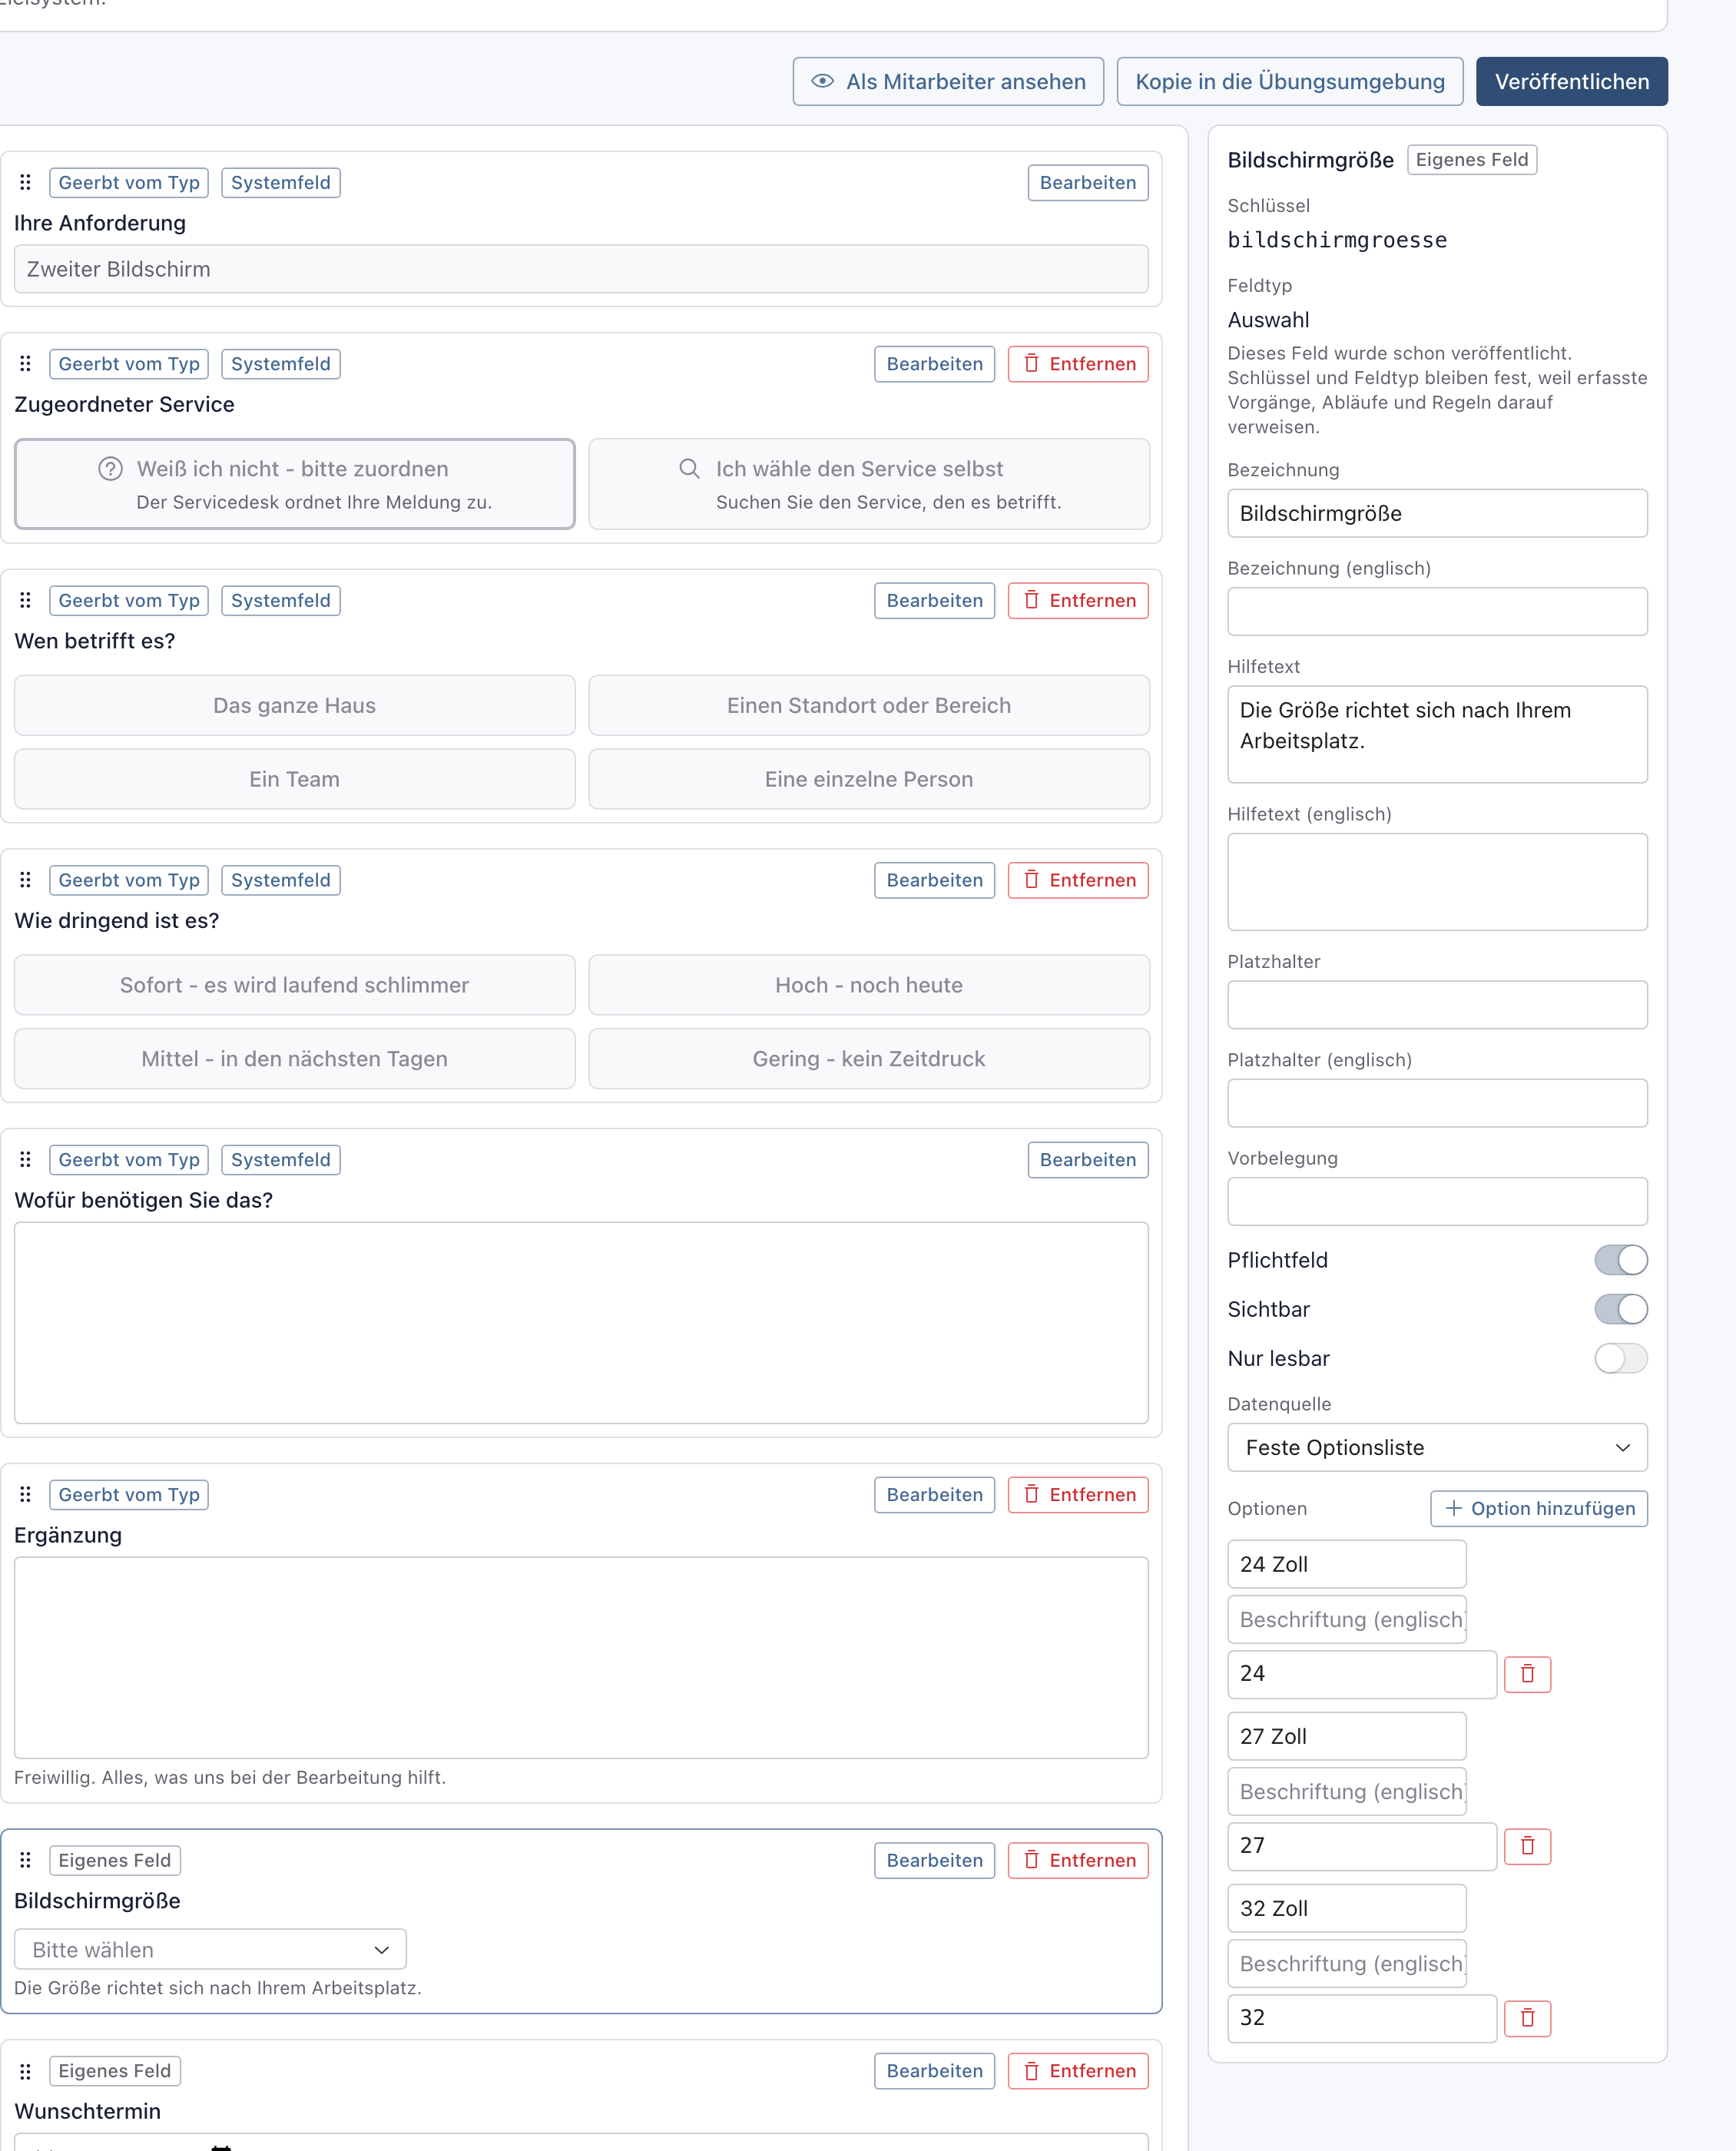Delete the 32 Zoll option
Image resolution: width=1736 pixels, height=2151 pixels.
(x=1527, y=2018)
